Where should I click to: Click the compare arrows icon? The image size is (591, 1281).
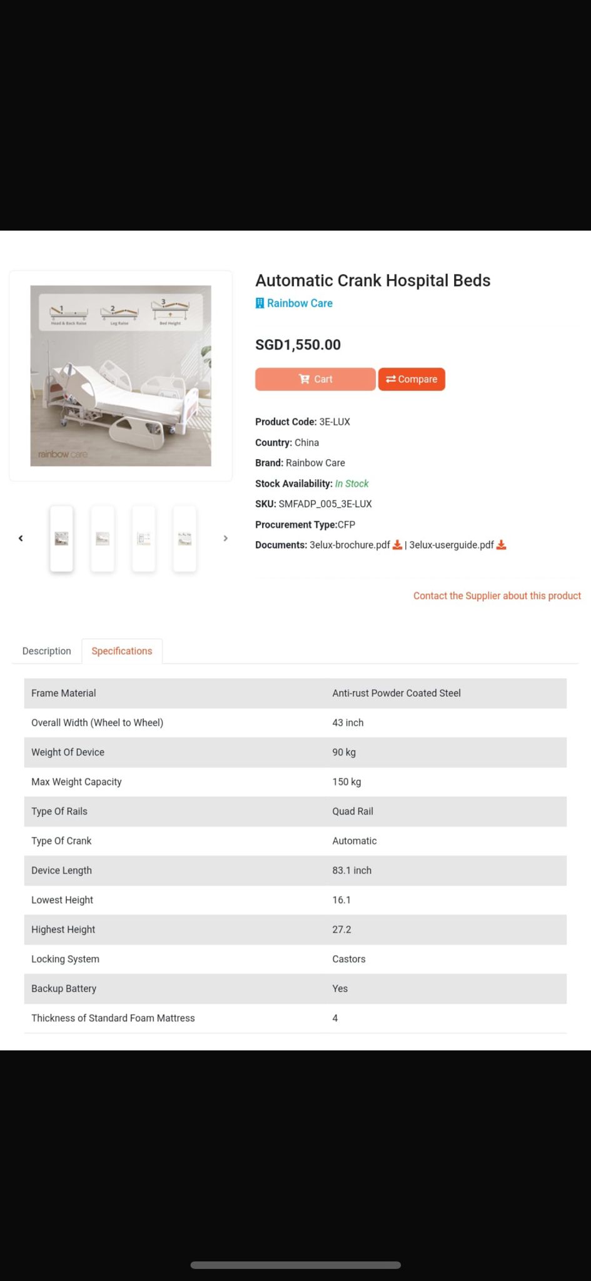(391, 379)
